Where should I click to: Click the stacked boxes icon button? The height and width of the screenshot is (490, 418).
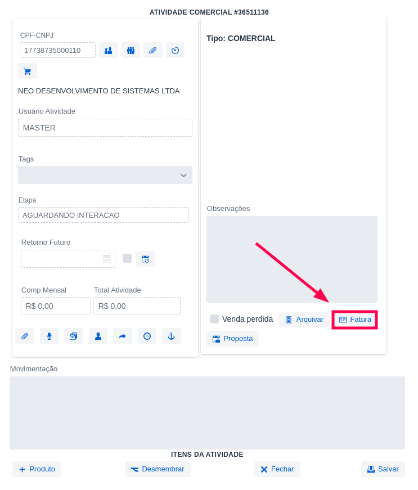click(73, 336)
